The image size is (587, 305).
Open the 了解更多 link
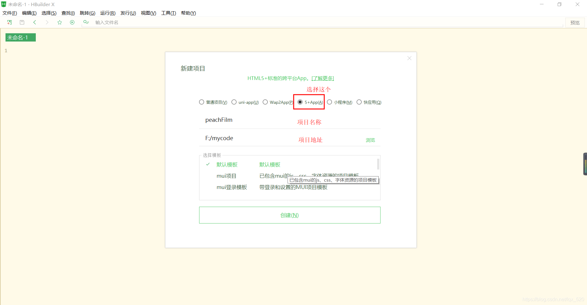[323, 78]
